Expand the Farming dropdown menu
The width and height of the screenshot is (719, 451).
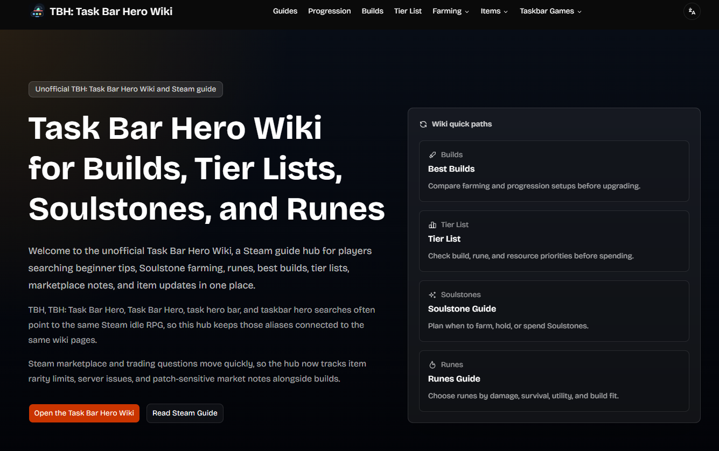click(451, 11)
